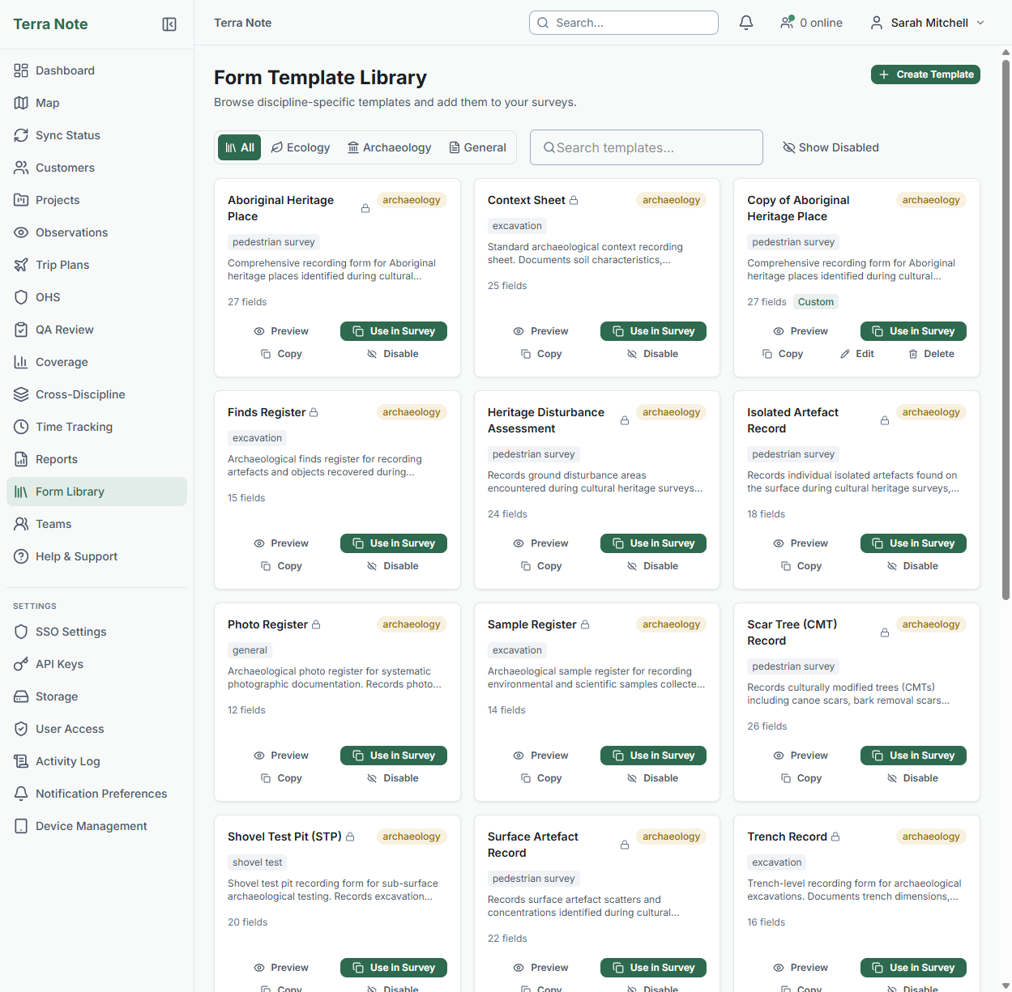
Task: Switch to Archaeology templates tab
Action: [x=389, y=147]
